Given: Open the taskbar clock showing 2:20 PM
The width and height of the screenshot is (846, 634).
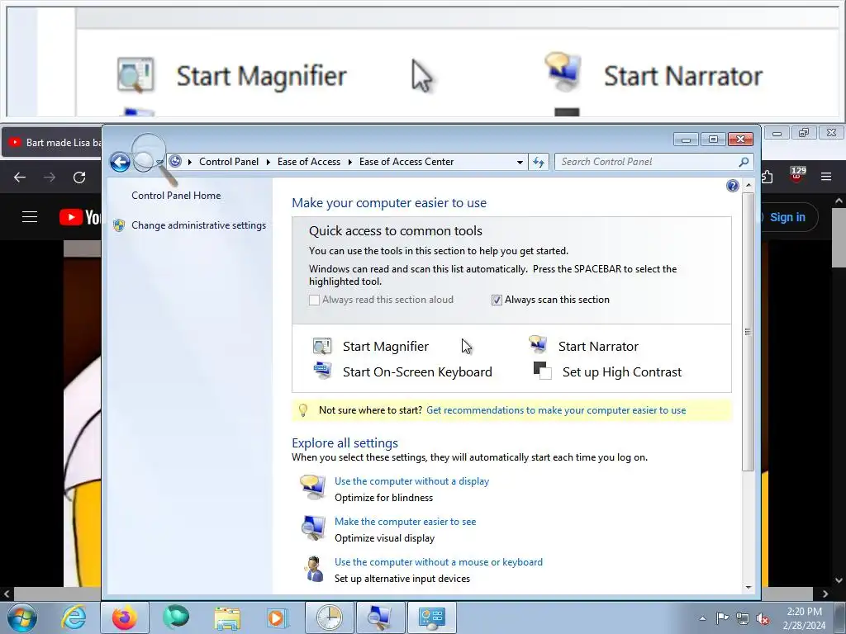Looking at the screenshot, I should click(x=804, y=618).
